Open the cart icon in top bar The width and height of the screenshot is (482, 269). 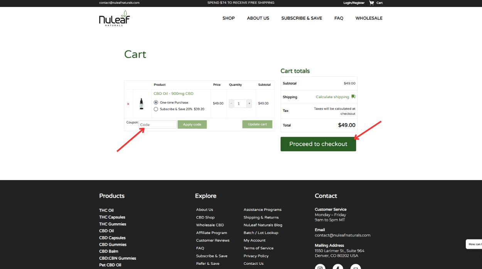click(372, 3)
